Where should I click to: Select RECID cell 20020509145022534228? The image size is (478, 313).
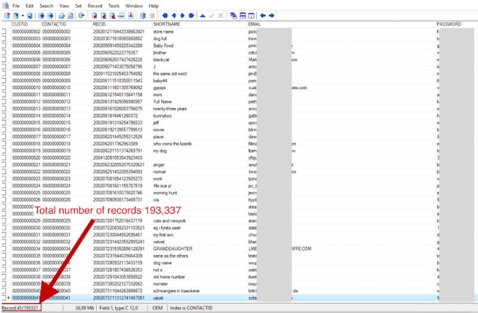coord(122,45)
